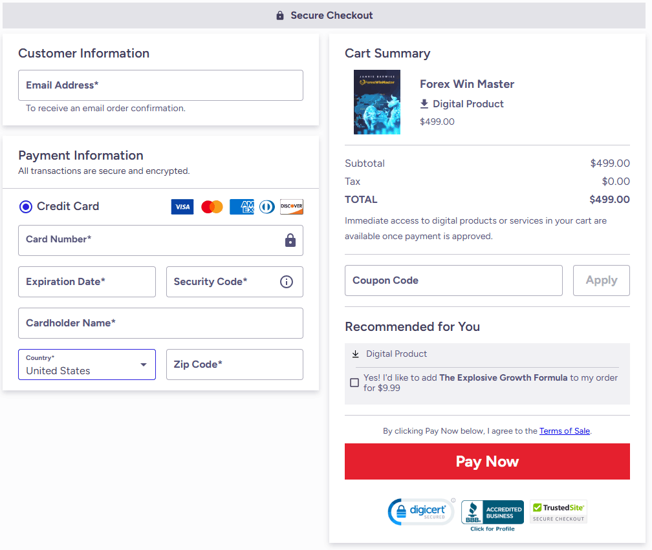
Task: Open the Country dropdown
Action: coord(87,365)
